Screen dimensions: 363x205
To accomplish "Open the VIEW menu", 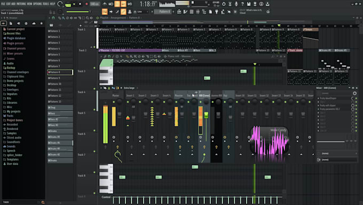I will (x=29, y=4).
